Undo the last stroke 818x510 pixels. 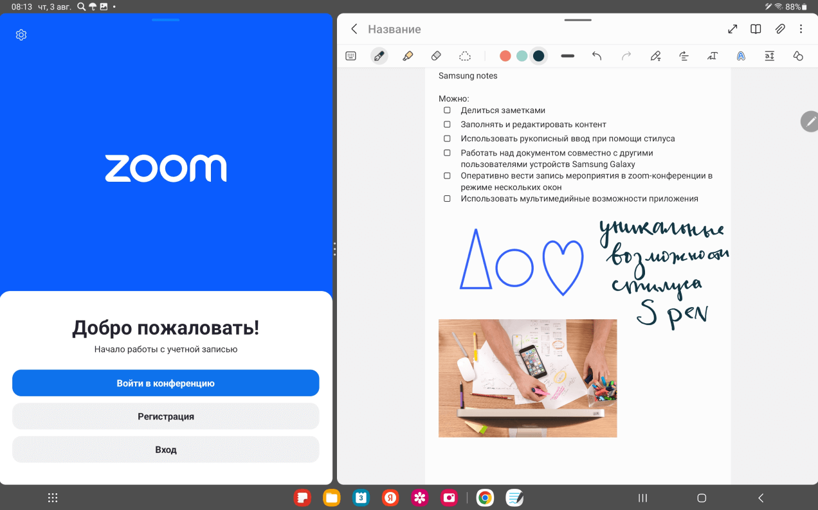coord(597,56)
